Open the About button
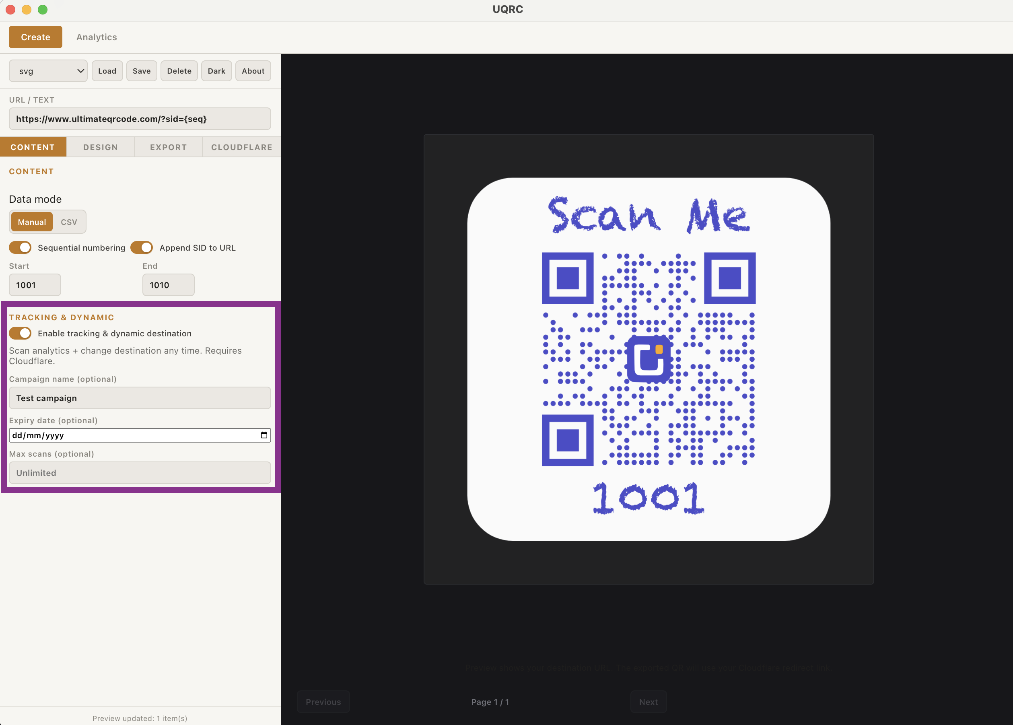The width and height of the screenshot is (1013, 725). pyautogui.click(x=253, y=71)
